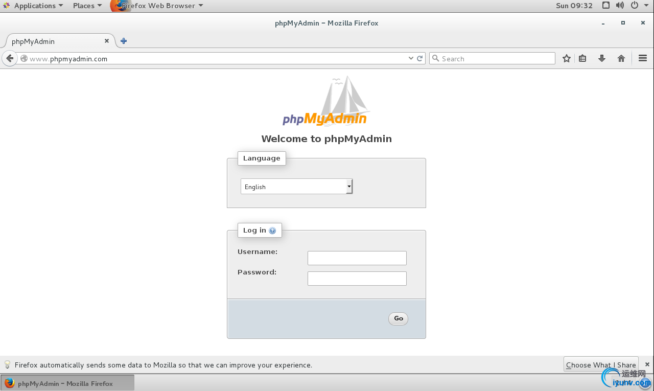This screenshot has height=391, width=654.
Task: Click the Log in help icon
Action: [272, 231]
